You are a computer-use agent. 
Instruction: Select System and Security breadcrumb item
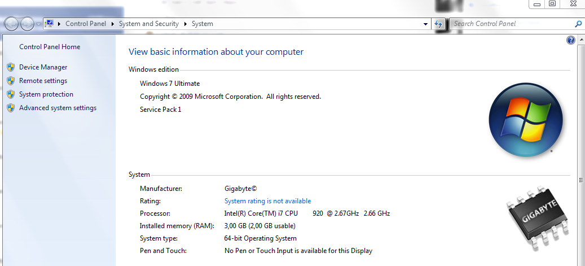[x=149, y=24]
